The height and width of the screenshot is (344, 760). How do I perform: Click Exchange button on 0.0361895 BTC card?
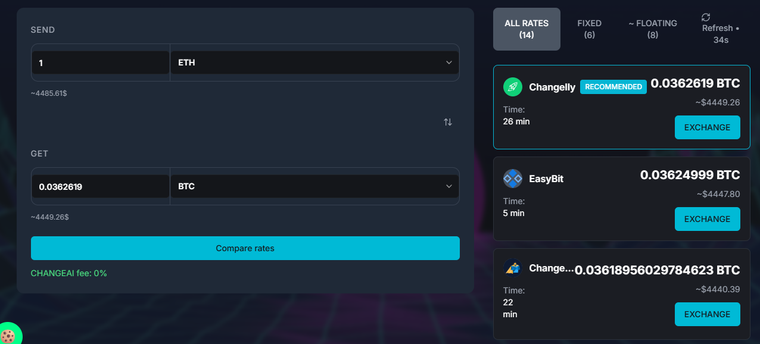pos(707,314)
